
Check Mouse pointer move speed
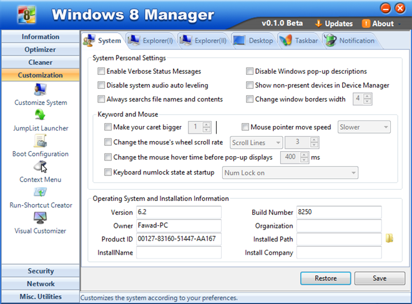[245, 127]
